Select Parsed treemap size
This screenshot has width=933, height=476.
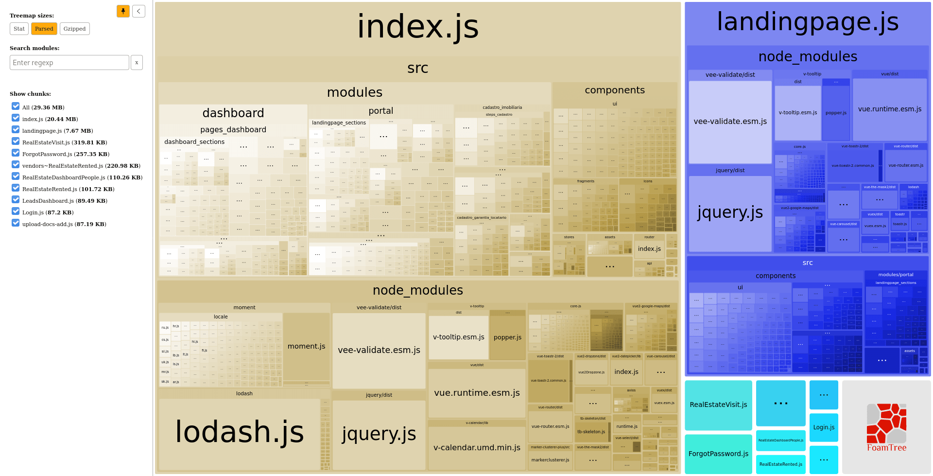click(44, 29)
